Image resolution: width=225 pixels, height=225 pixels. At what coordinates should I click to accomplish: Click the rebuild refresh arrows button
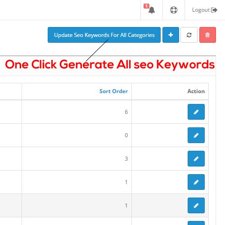pyautogui.click(x=189, y=35)
